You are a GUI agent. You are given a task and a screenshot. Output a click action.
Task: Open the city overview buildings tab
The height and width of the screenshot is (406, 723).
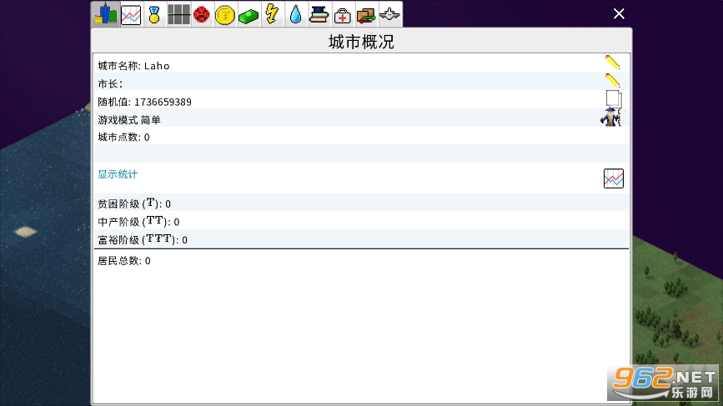[x=106, y=14]
